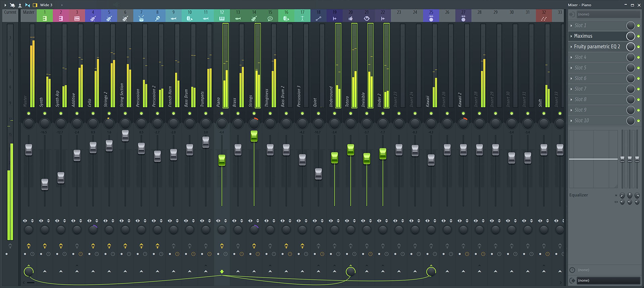Click the audio input selector at top

[609, 14]
